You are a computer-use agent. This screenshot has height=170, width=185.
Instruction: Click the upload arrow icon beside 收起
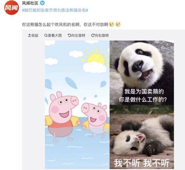tap(29, 35)
